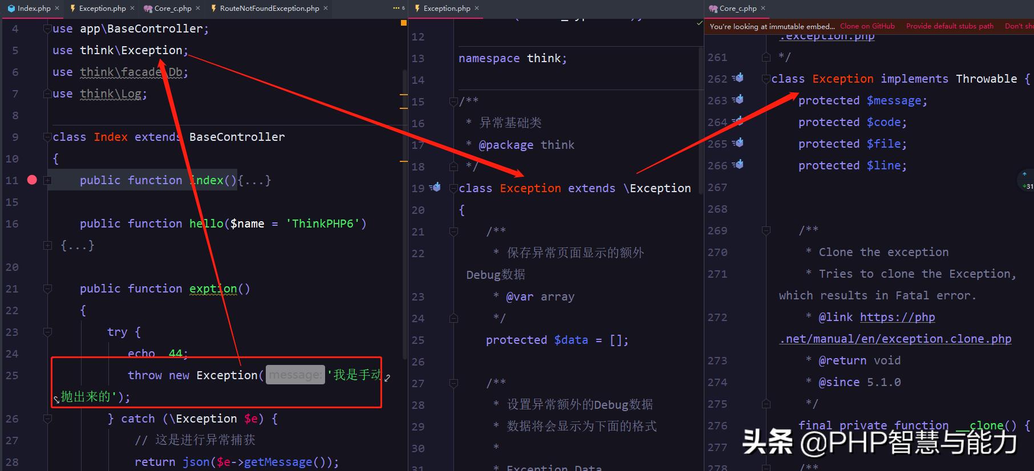1034x471 pixels.
Task: Click 'getMessage' call on line 28
Action: 278,462
